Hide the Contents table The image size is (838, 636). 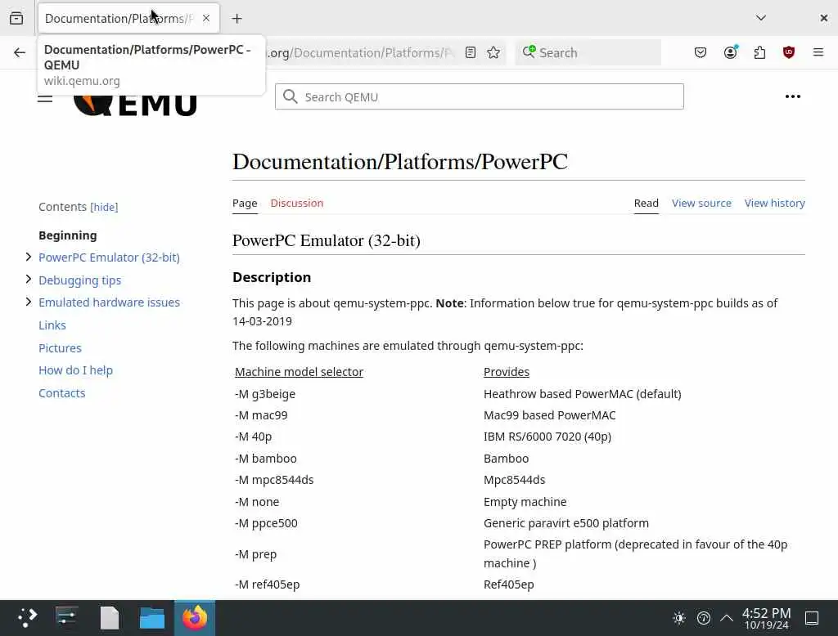(x=104, y=207)
